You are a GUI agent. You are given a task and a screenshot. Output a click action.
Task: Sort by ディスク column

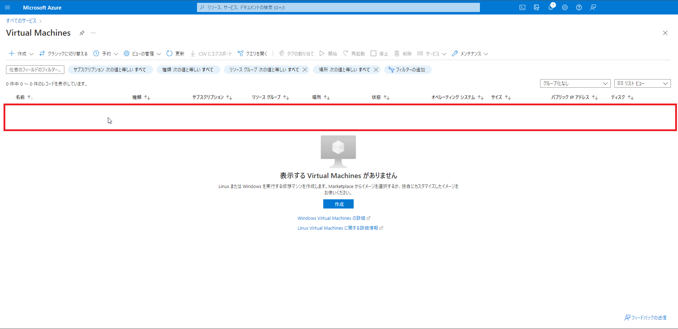point(622,97)
